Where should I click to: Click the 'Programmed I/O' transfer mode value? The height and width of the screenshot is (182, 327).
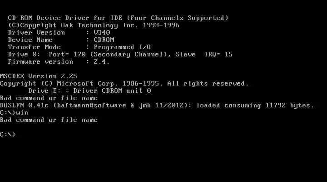point(122,47)
